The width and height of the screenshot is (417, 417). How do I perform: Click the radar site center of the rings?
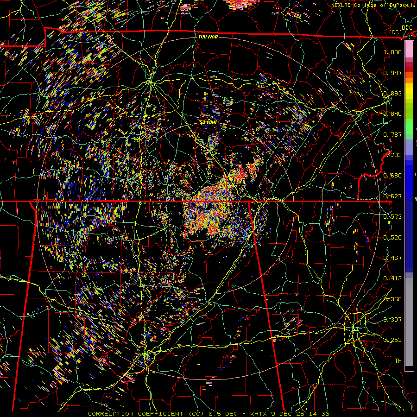coord(208,208)
